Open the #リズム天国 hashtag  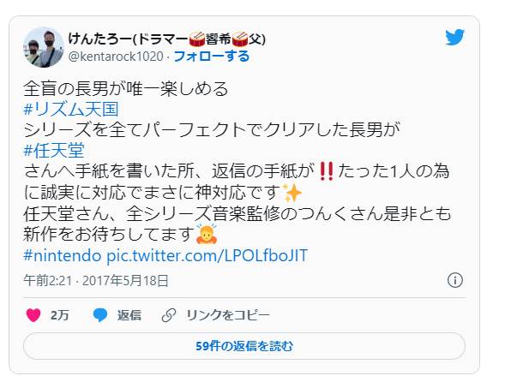[x=71, y=109]
